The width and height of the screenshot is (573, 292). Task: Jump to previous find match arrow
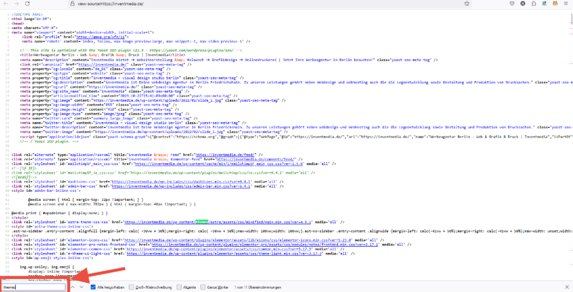pos(73,287)
